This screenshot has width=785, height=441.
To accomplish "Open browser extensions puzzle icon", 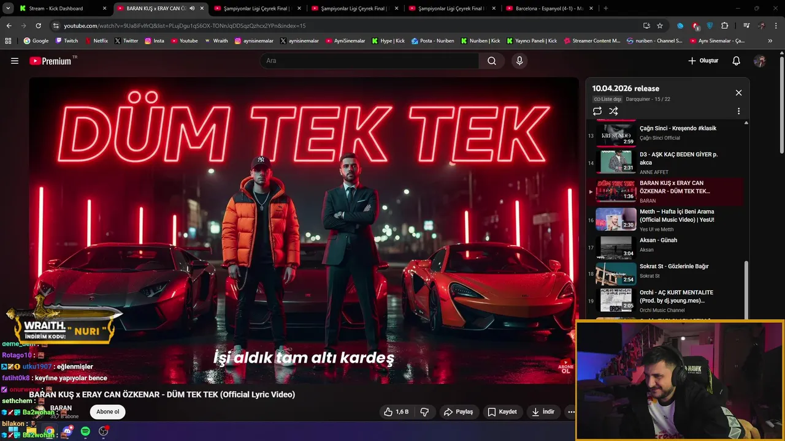I will pyautogui.click(x=725, y=26).
